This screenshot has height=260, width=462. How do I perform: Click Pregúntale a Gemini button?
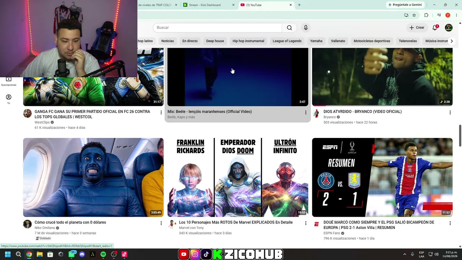pos(405,5)
